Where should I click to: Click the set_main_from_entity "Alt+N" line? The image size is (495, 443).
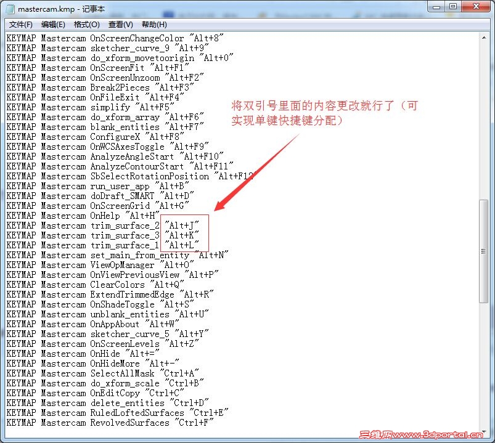(118, 255)
